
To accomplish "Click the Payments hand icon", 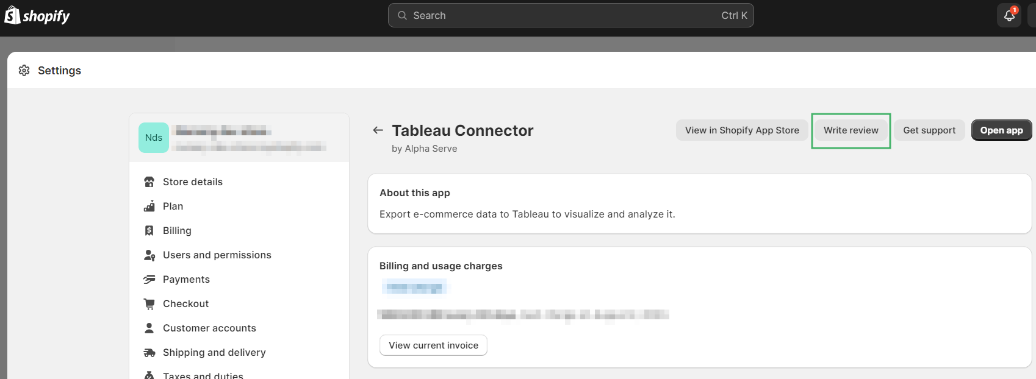I will 149,280.
